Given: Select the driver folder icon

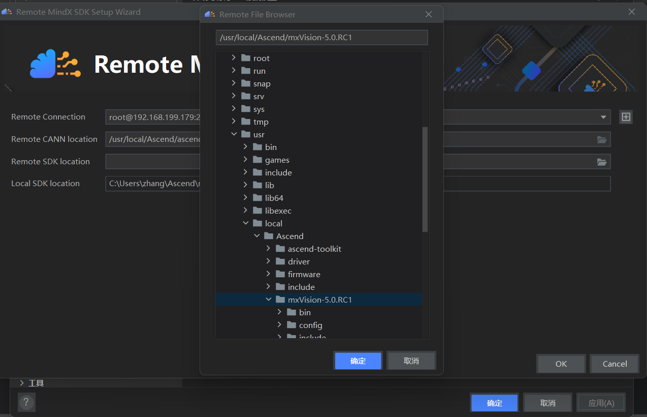Looking at the screenshot, I should [x=280, y=261].
